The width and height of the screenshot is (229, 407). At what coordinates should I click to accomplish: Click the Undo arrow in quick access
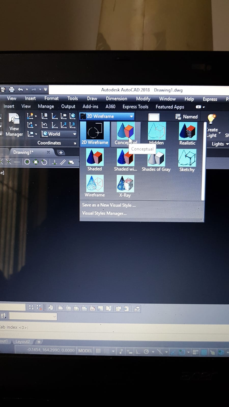point(21,90)
